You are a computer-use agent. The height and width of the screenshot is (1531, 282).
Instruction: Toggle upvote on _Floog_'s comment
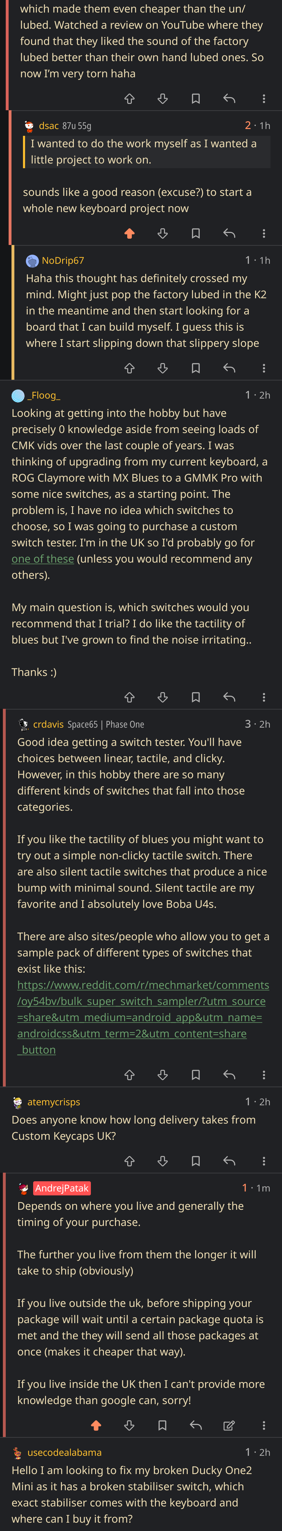pyautogui.click(x=130, y=697)
